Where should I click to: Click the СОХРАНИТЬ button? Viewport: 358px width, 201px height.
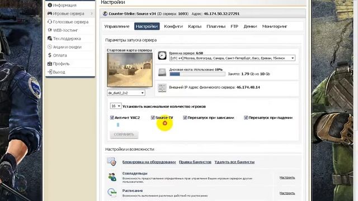point(124,135)
